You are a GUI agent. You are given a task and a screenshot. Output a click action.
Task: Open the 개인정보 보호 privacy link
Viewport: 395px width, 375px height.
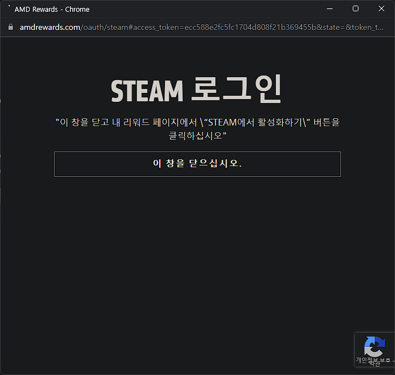tap(373, 360)
